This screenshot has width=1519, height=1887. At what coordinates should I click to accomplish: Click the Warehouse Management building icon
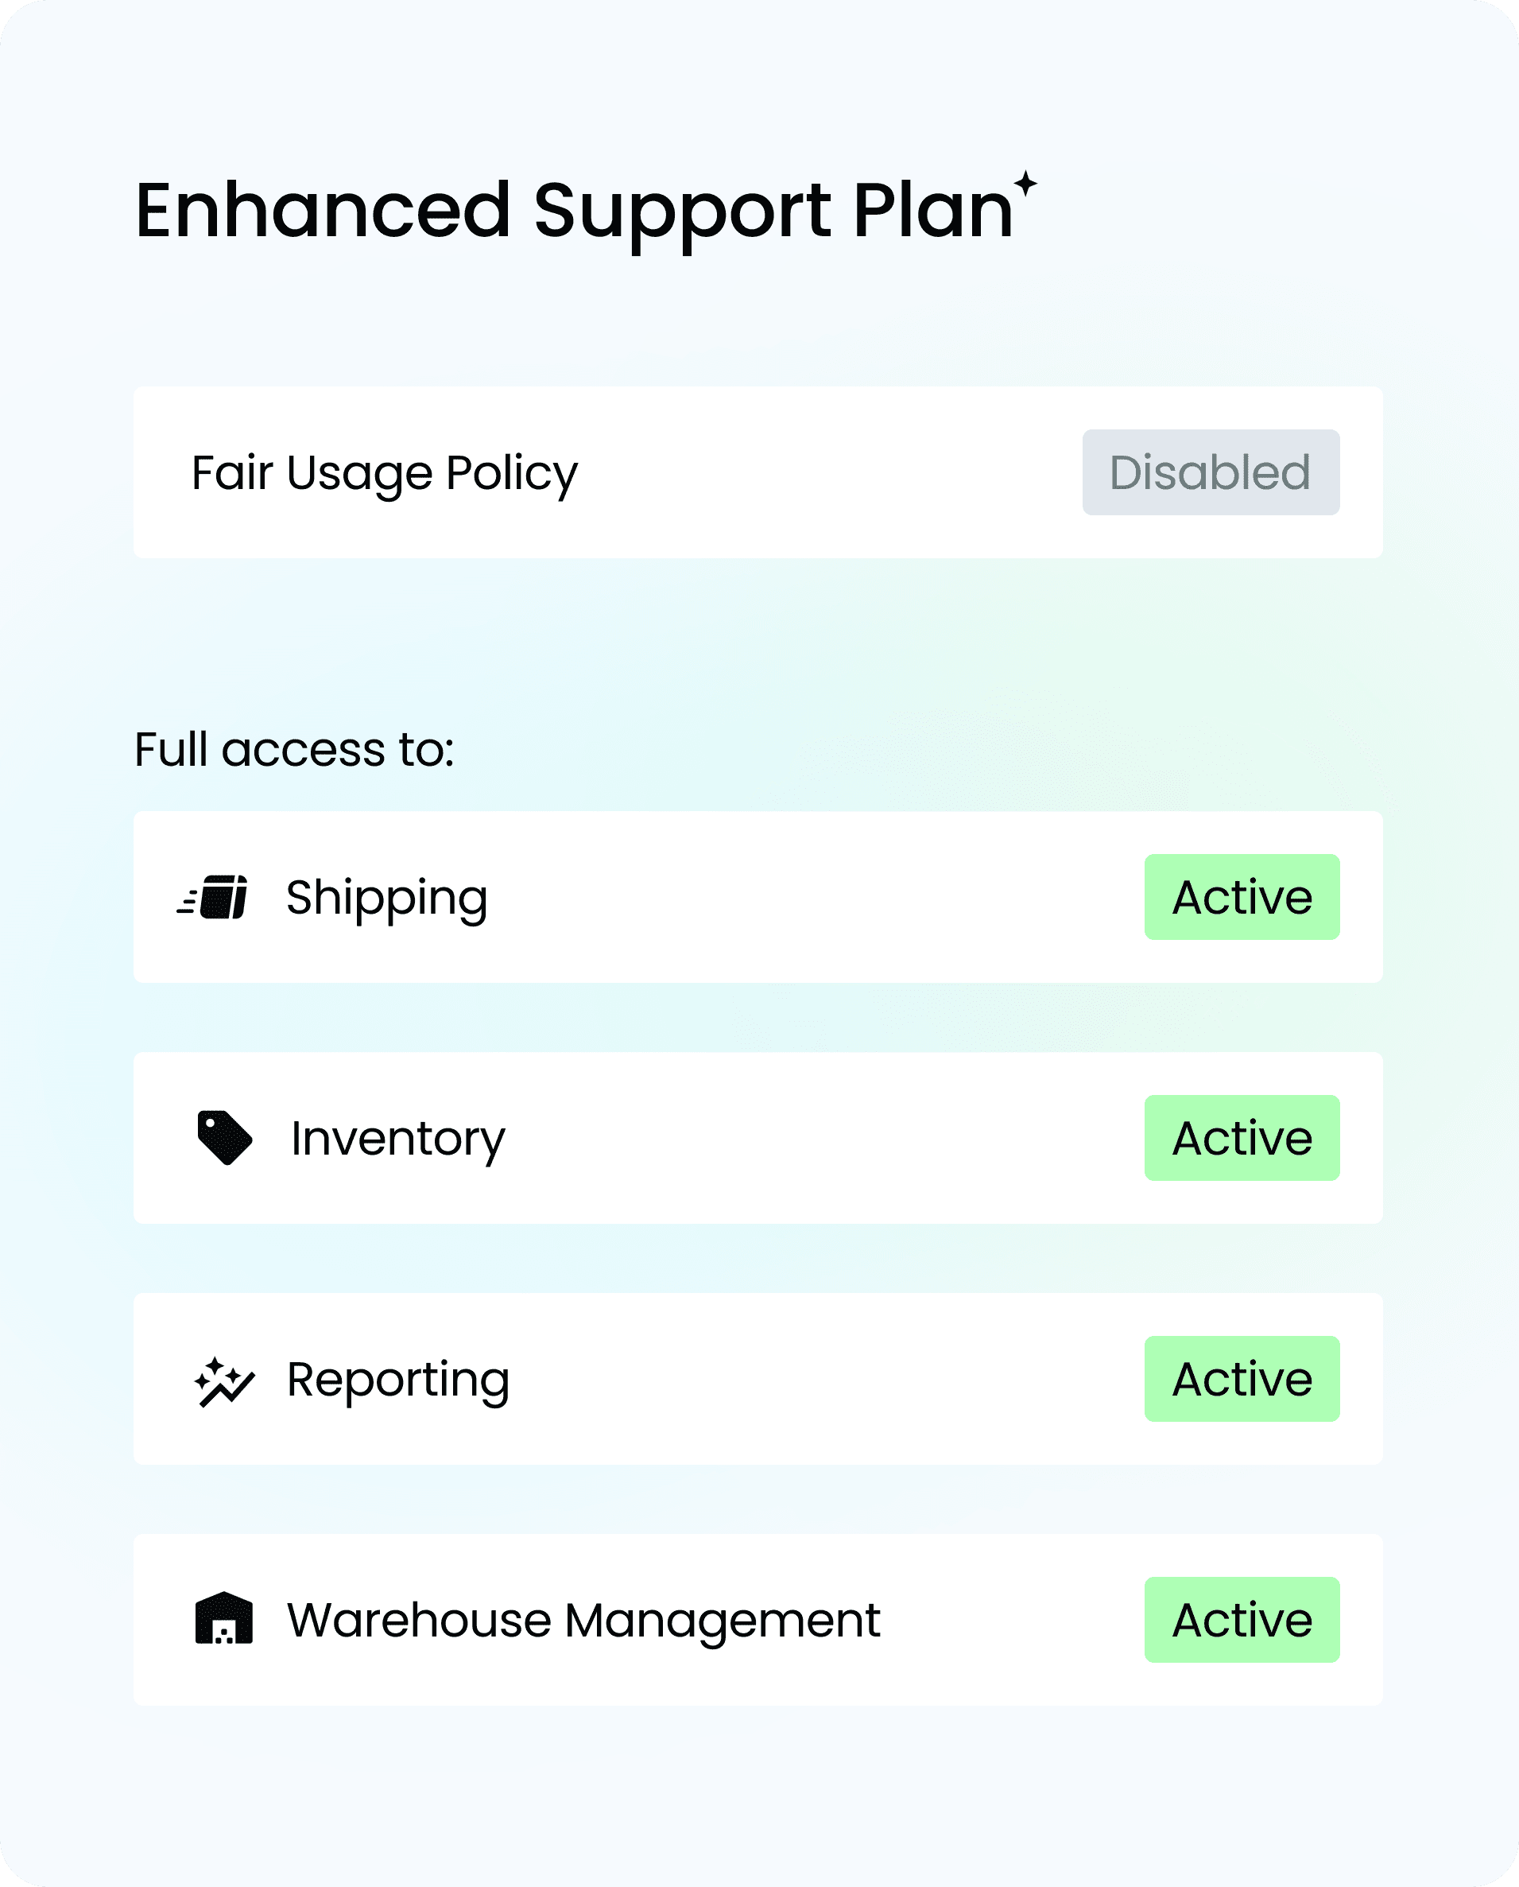[224, 1619]
